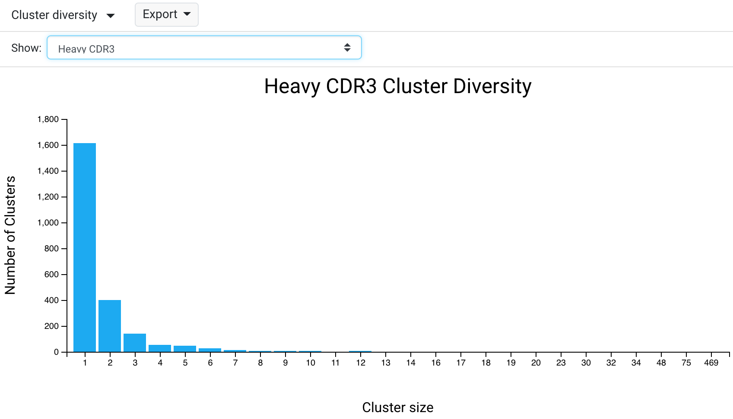Screen dimensions: 733x419
Task: Click the bar for cluster size 1
Action: (x=85, y=247)
